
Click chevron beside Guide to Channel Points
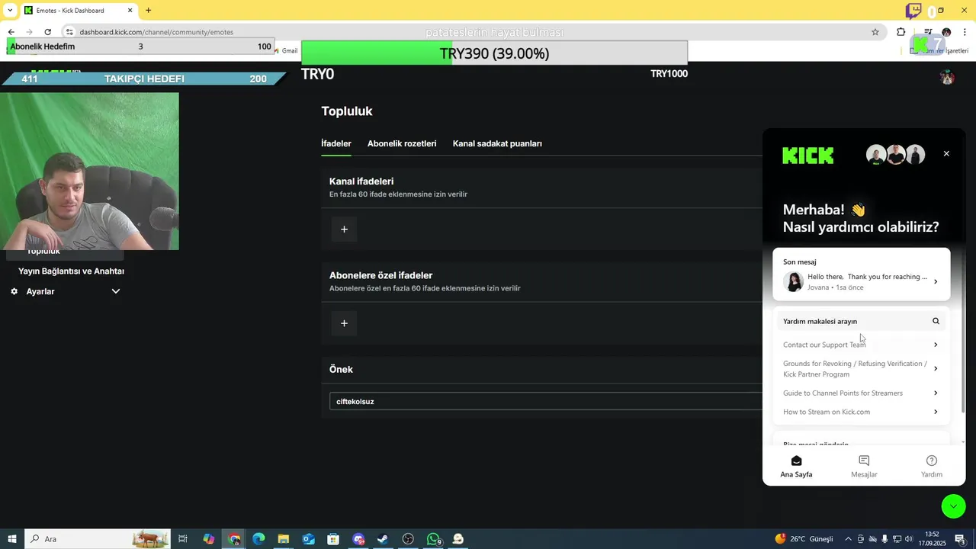(936, 393)
